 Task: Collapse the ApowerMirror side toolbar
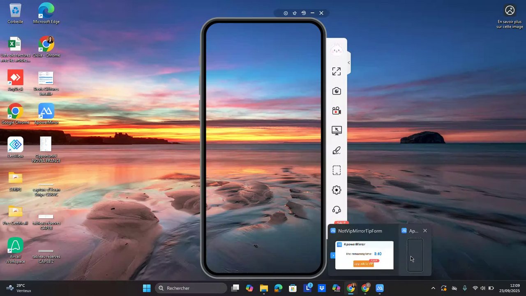[x=348, y=63]
